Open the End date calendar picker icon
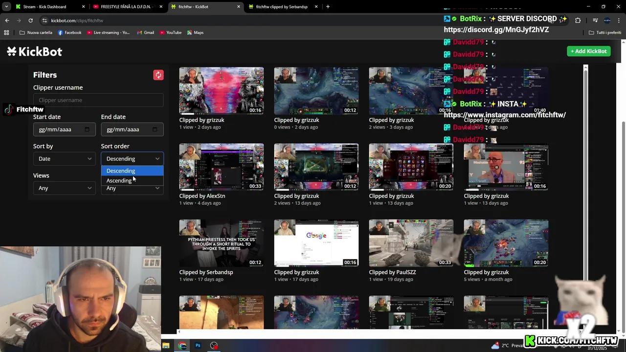This screenshot has height=352, width=626. (x=154, y=129)
